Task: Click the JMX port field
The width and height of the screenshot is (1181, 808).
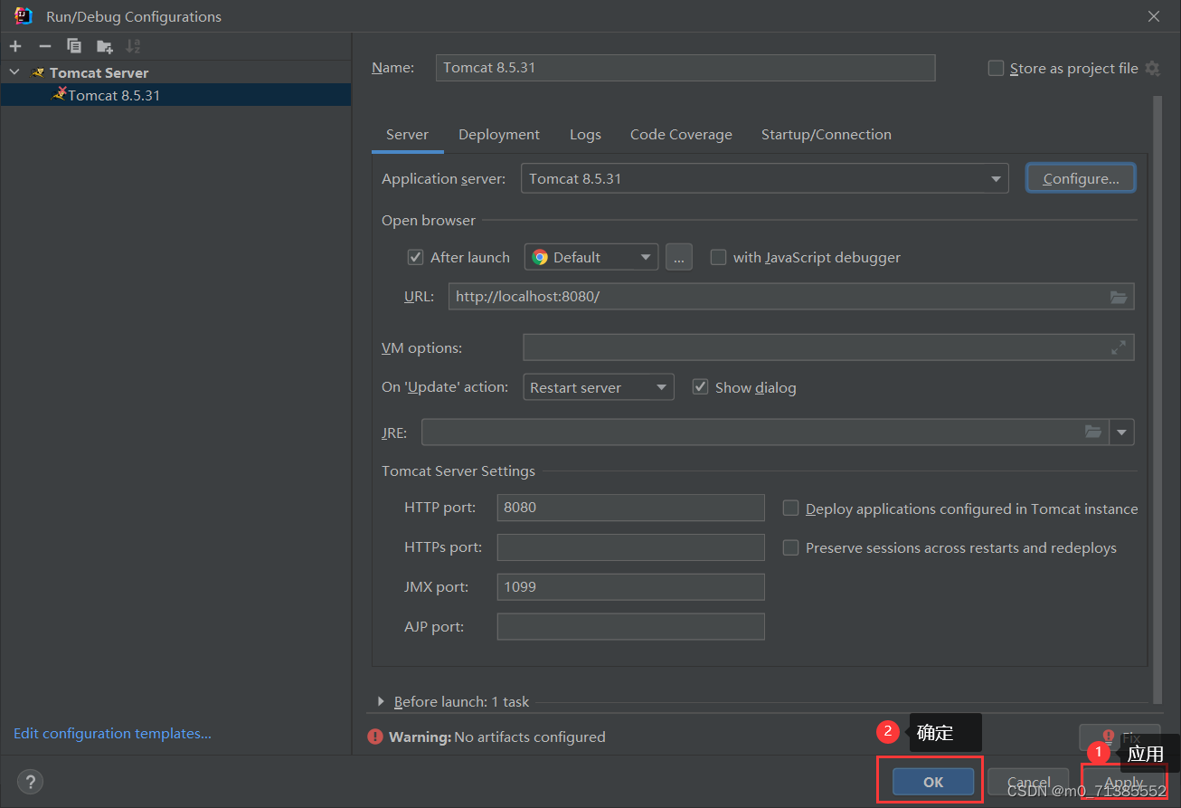Action: click(x=630, y=587)
